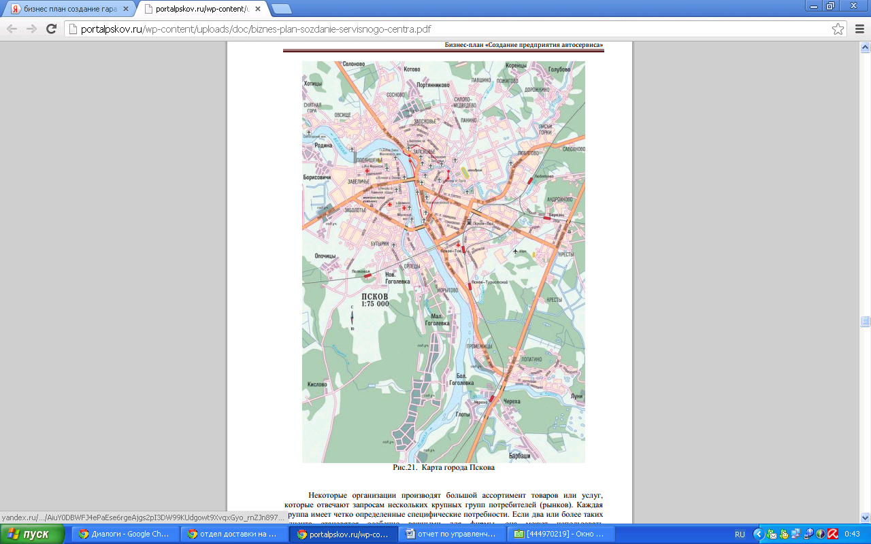The width and height of the screenshot is (871, 544).
Task: Select the 'portalpskov.ru/wp-co...' taskbar button
Action: (x=343, y=534)
